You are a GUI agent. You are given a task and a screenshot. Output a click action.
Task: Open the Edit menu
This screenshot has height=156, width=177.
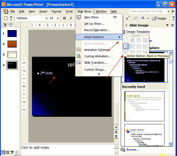[x=22, y=11]
